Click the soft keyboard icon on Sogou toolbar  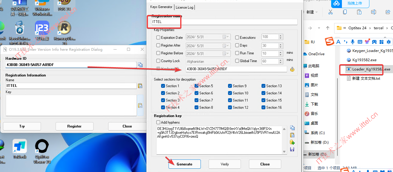pyautogui.click(x=360, y=42)
